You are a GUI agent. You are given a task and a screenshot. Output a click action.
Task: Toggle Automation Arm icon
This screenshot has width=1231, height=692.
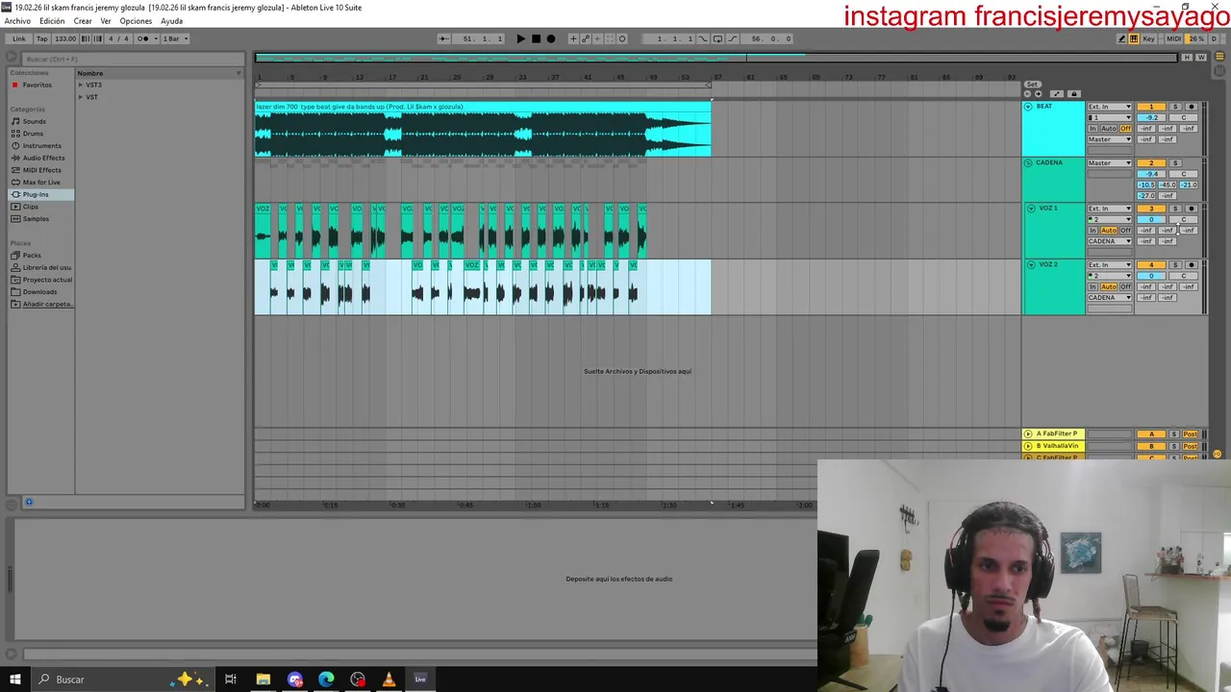pyautogui.click(x=586, y=38)
